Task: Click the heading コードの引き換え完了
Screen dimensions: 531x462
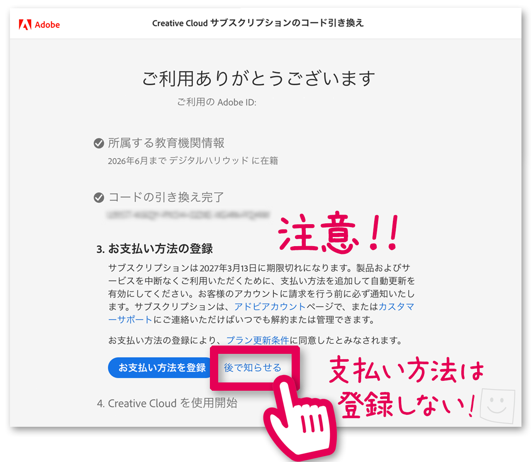Action: coord(166,197)
